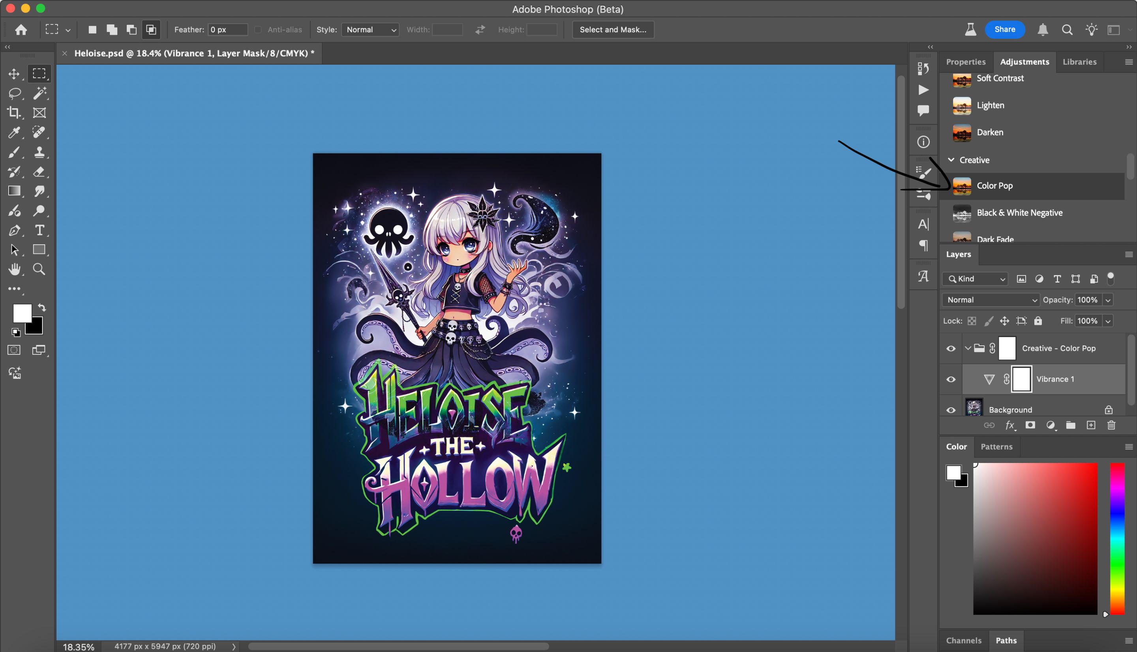Switch to the Properties tab
Viewport: 1137px width, 652px height.
tap(966, 62)
